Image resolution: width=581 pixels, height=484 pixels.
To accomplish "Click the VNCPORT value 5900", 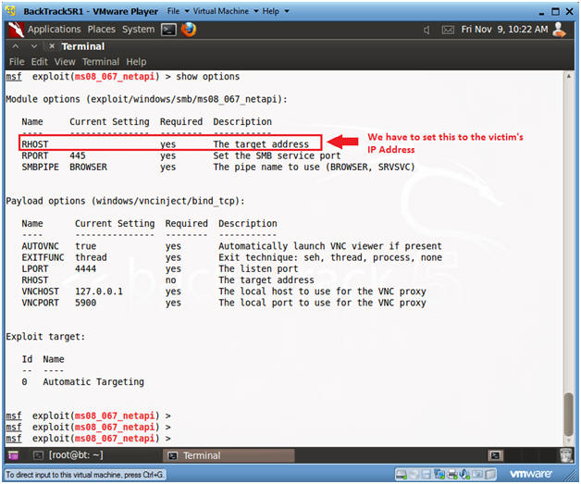I will coord(86,303).
